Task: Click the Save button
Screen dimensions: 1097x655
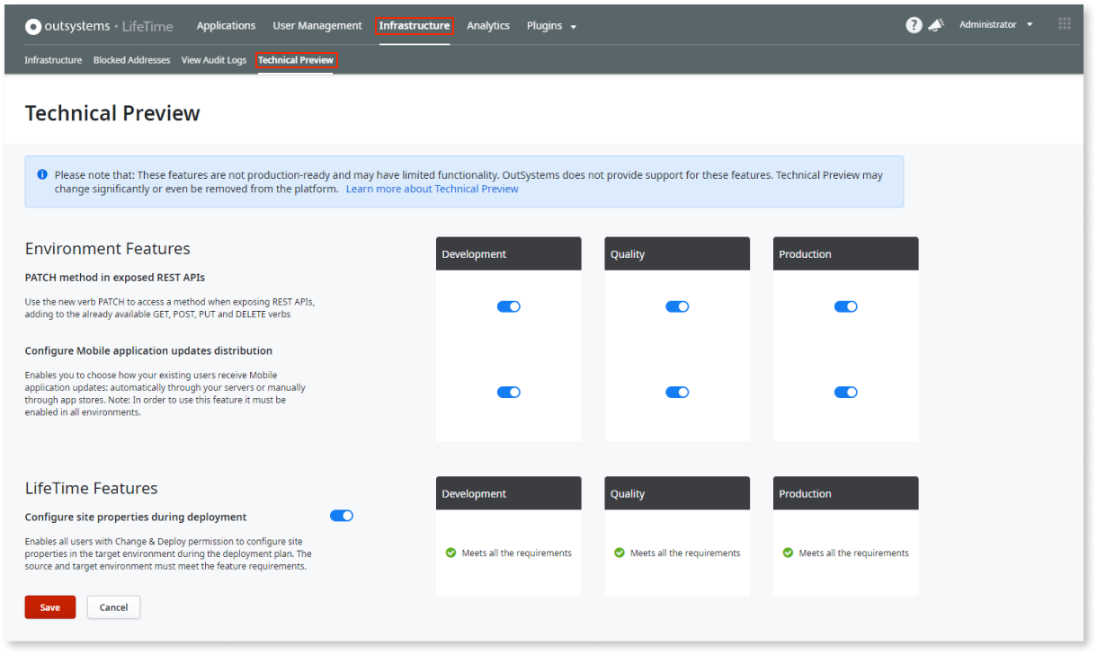Action: [49, 606]
